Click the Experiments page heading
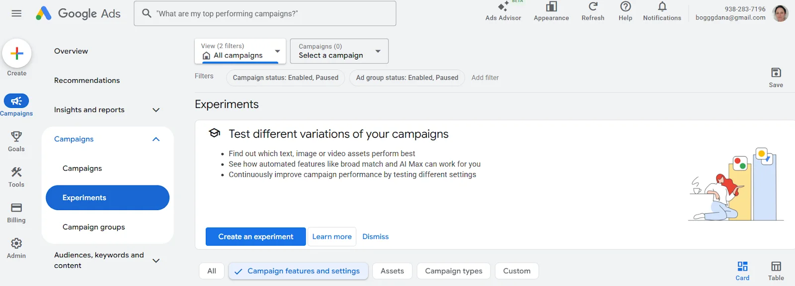The width and height of the screenshot is (795, 286). (227, 105)
